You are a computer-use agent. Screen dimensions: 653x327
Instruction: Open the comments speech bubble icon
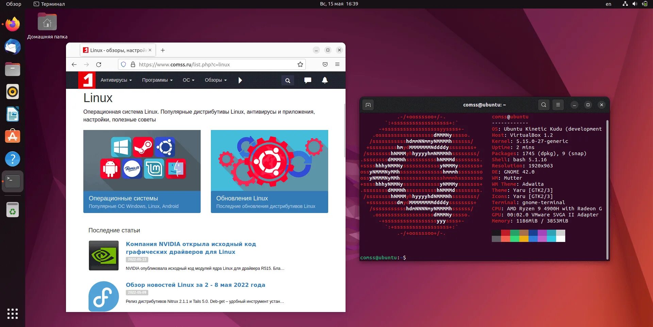point(308,80)
